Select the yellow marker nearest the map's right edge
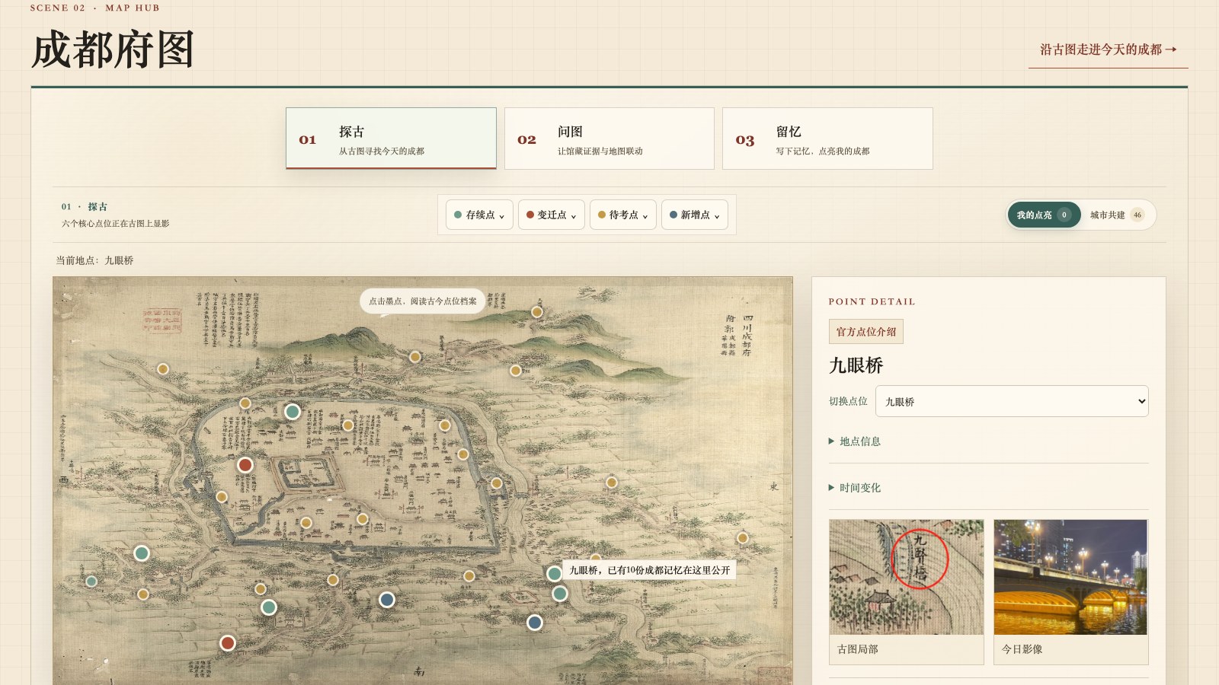The width and height of the screenshot is (1219, 685). (x=743, y=538)
